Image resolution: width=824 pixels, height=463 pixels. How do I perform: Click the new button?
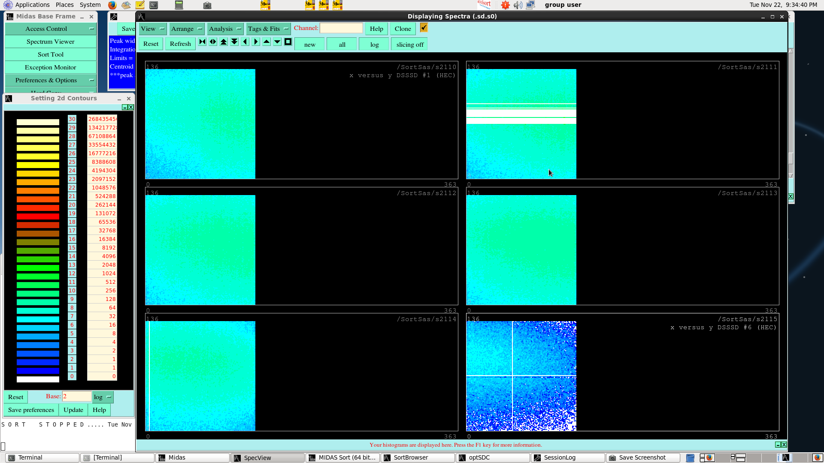[309, 45]
